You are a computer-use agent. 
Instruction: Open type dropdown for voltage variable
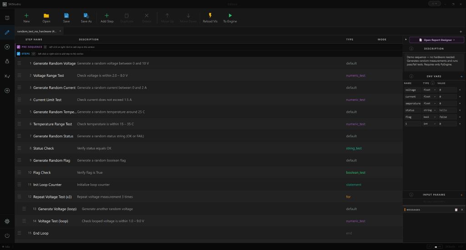(x=430, y=90)
